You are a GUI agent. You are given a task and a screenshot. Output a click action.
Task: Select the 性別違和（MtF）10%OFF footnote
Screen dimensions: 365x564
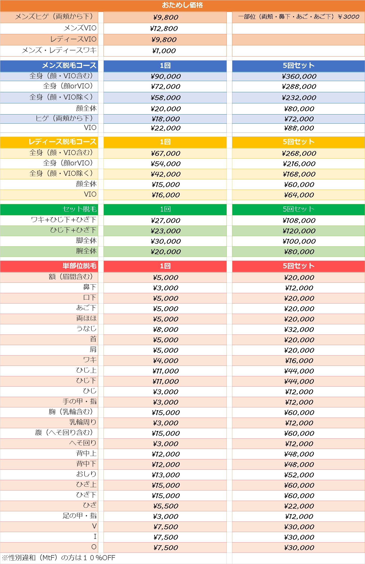point(58,558)
